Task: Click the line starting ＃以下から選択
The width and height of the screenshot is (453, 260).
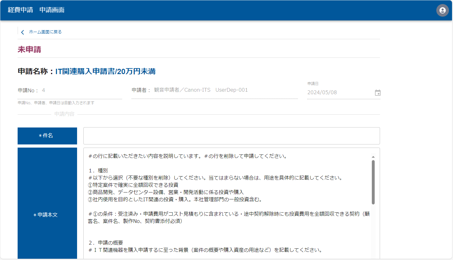Action: tap(215, 178)
